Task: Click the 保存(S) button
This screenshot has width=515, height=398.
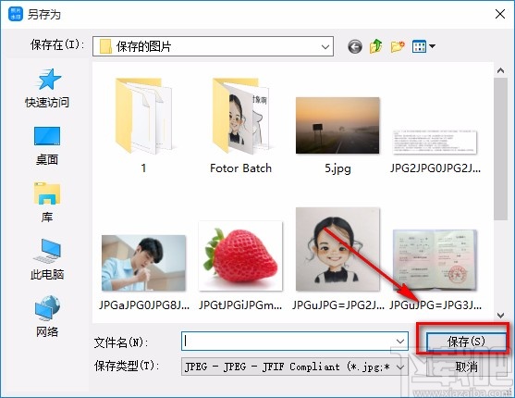Action: point(466,342)
